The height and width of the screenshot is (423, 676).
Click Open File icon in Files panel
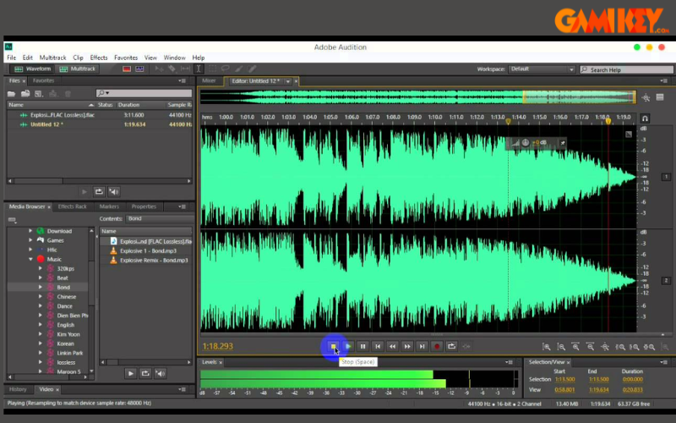11,94
